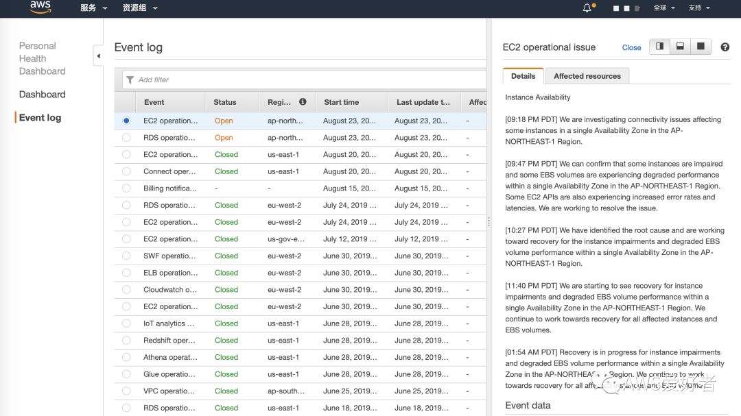Select the SWF operational issue radio button
Screen dimensions: 741x416
pos(126,256)
